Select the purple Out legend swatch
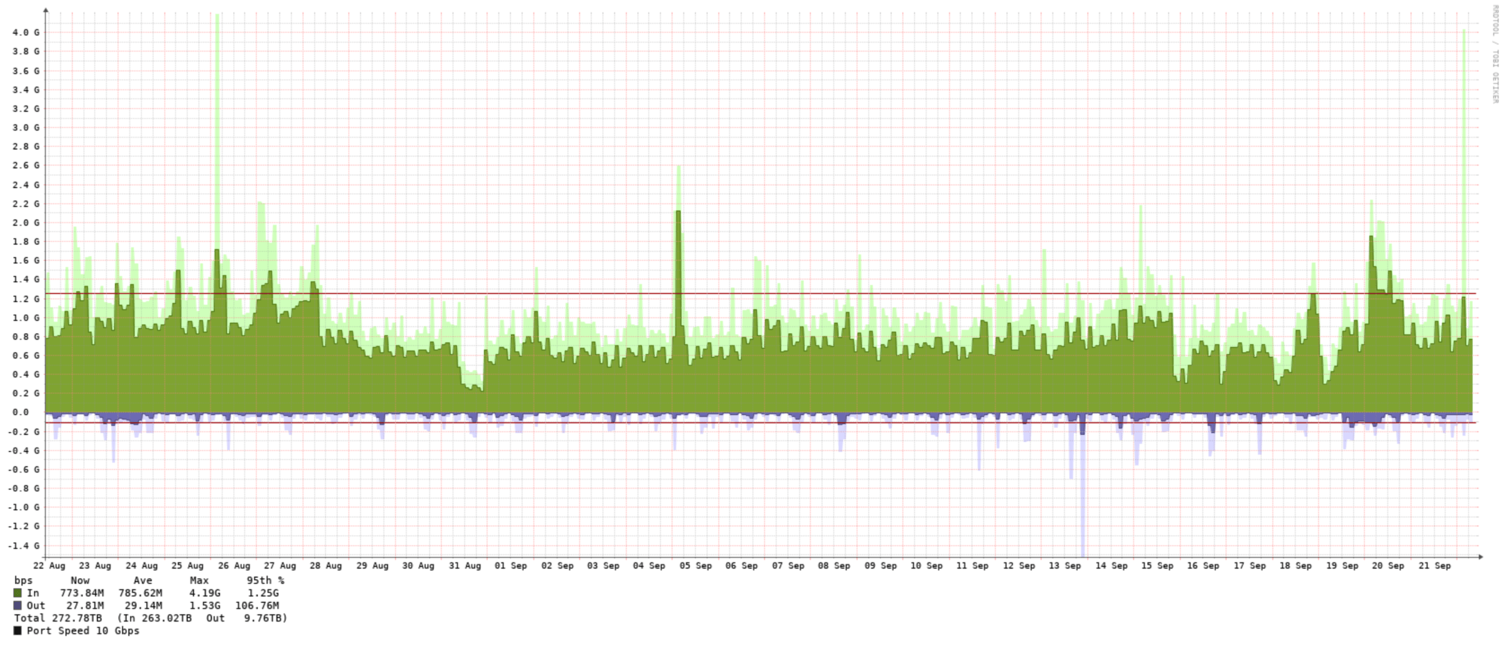The image size is (1504, 657). point(18,605)
